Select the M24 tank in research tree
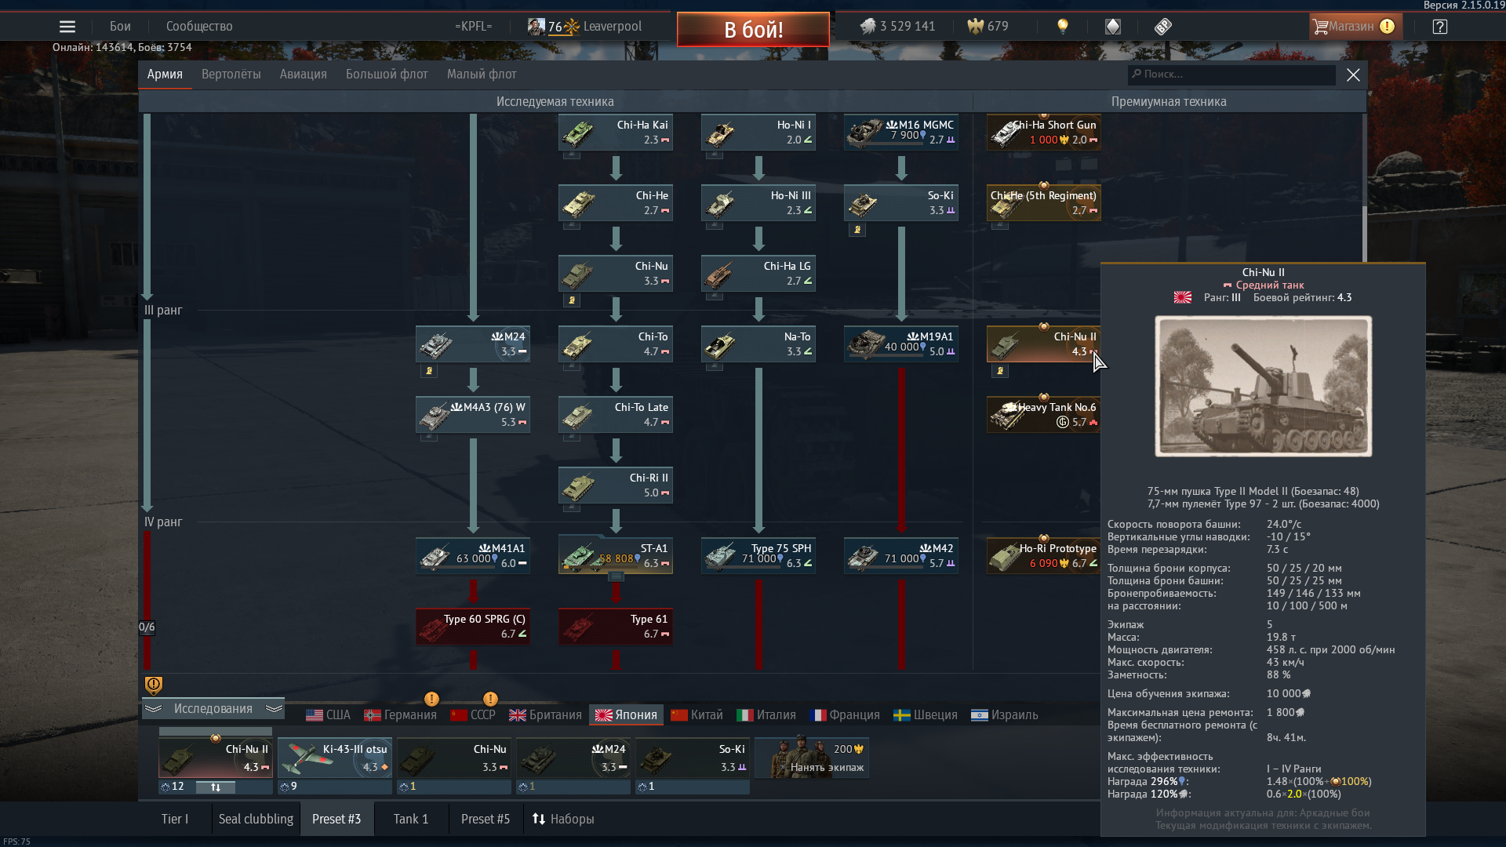The width and height of the screenshot is (1506, 847). 473,344
